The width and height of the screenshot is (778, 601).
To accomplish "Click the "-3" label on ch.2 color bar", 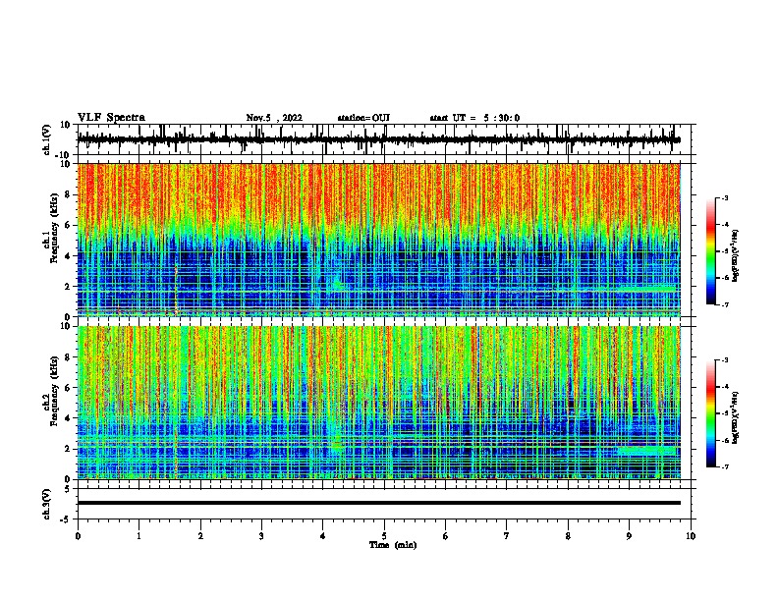I will click(724, 360).
